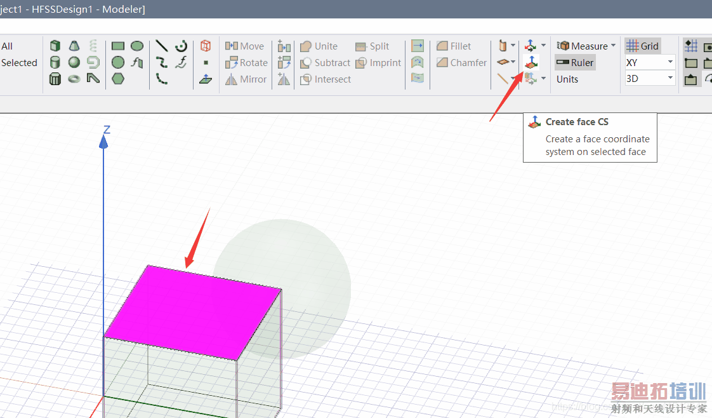The image size is (712, 418).
Task: Select the three-point arc tool
Action: click(162, 79)
